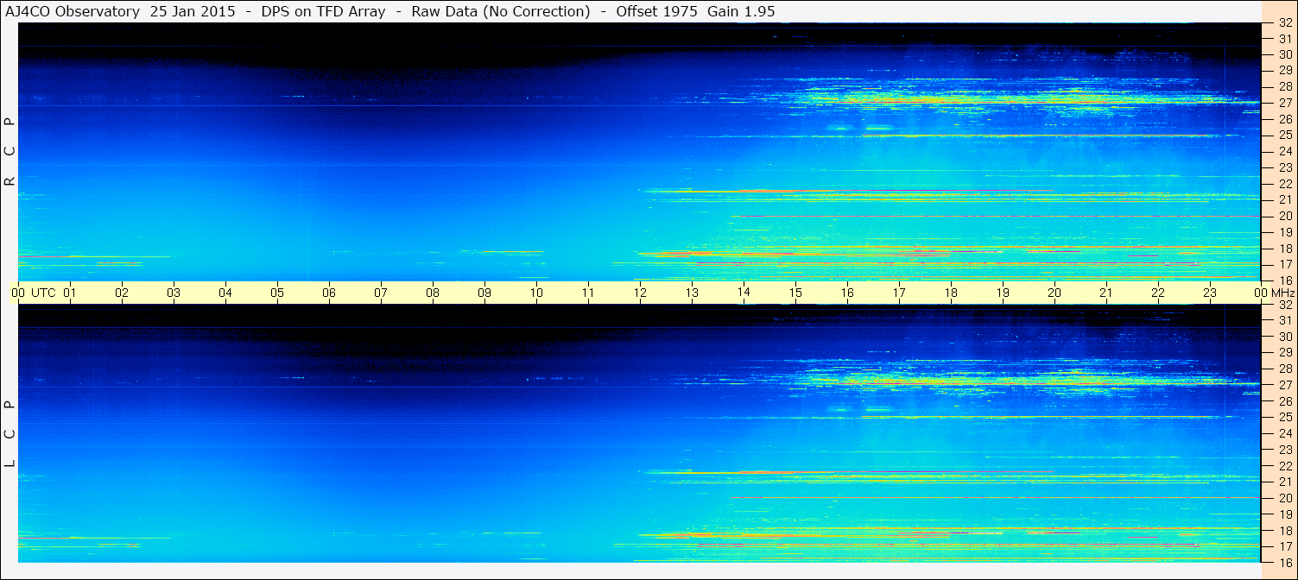Select hour 10 on the UTC axis
This screenshot has width=1298, height=580.
coord(536,293)
